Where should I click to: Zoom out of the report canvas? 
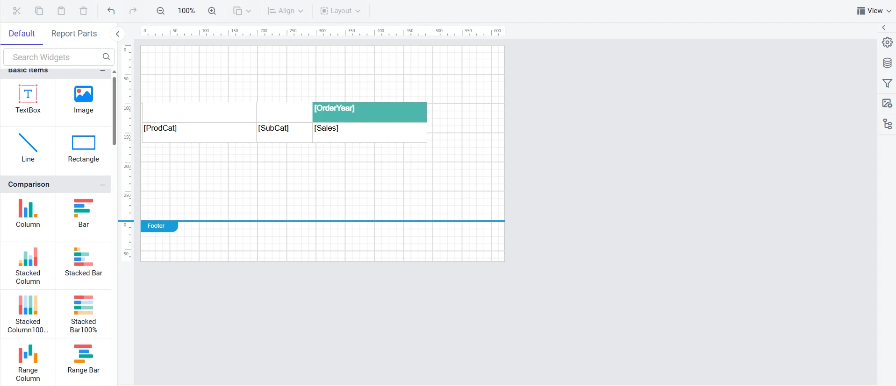[x=160, y=11]
